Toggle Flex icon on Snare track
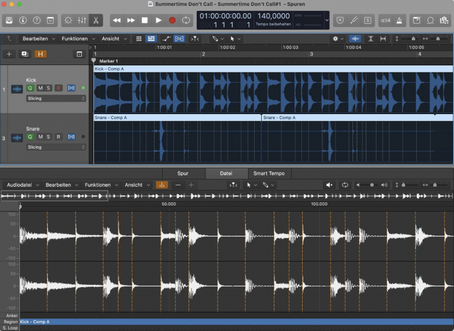 pos(71,137)
